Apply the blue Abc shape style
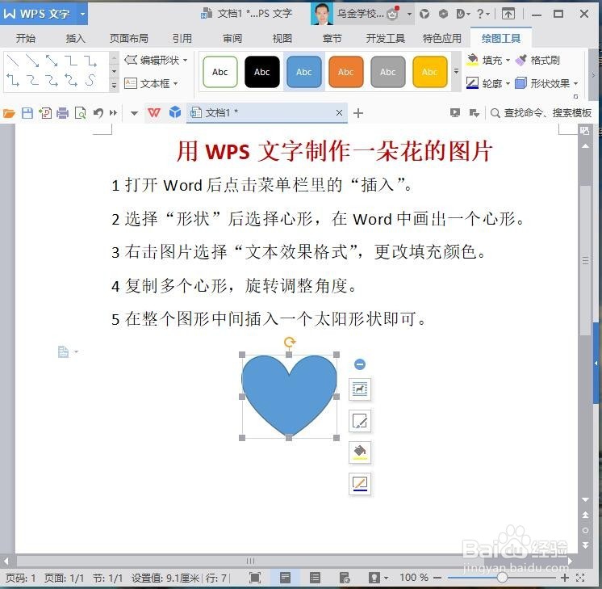The width and height of the screenshot is (602, 589). click(x=303, y=72)
